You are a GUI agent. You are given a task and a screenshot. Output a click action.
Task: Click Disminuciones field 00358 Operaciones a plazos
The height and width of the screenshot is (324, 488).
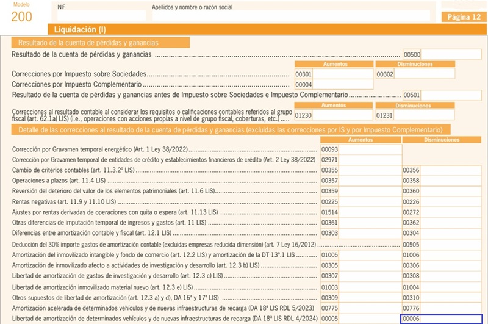pos(451,181)
